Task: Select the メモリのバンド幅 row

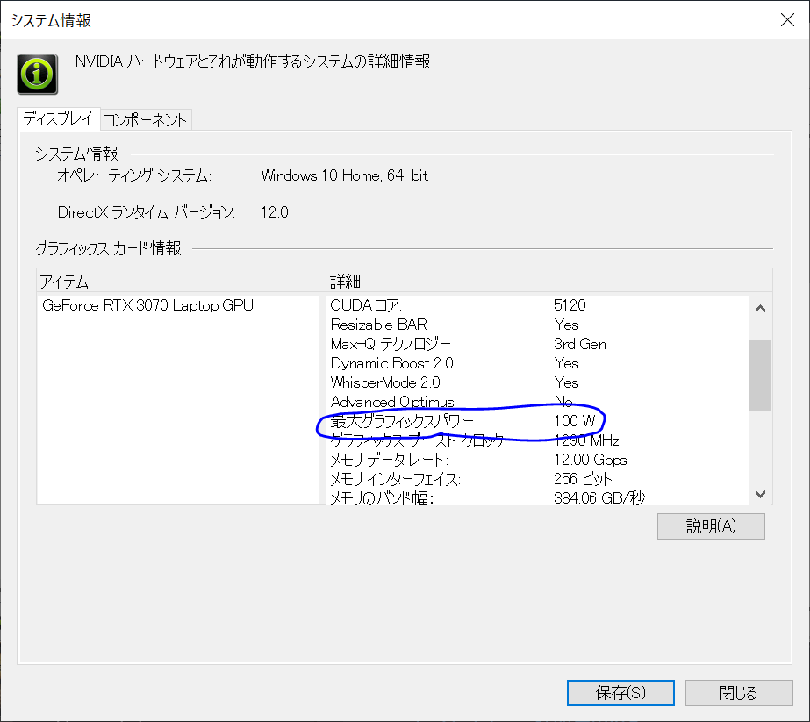Action: click(x=537, y=498)
